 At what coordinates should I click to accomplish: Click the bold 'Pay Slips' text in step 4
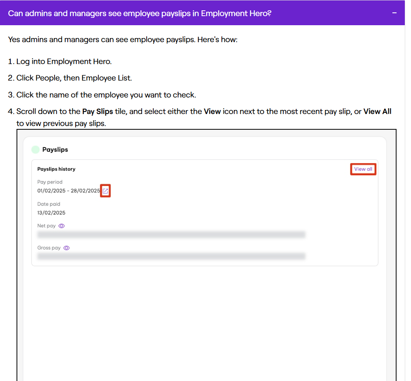click(x=97, y=112)
